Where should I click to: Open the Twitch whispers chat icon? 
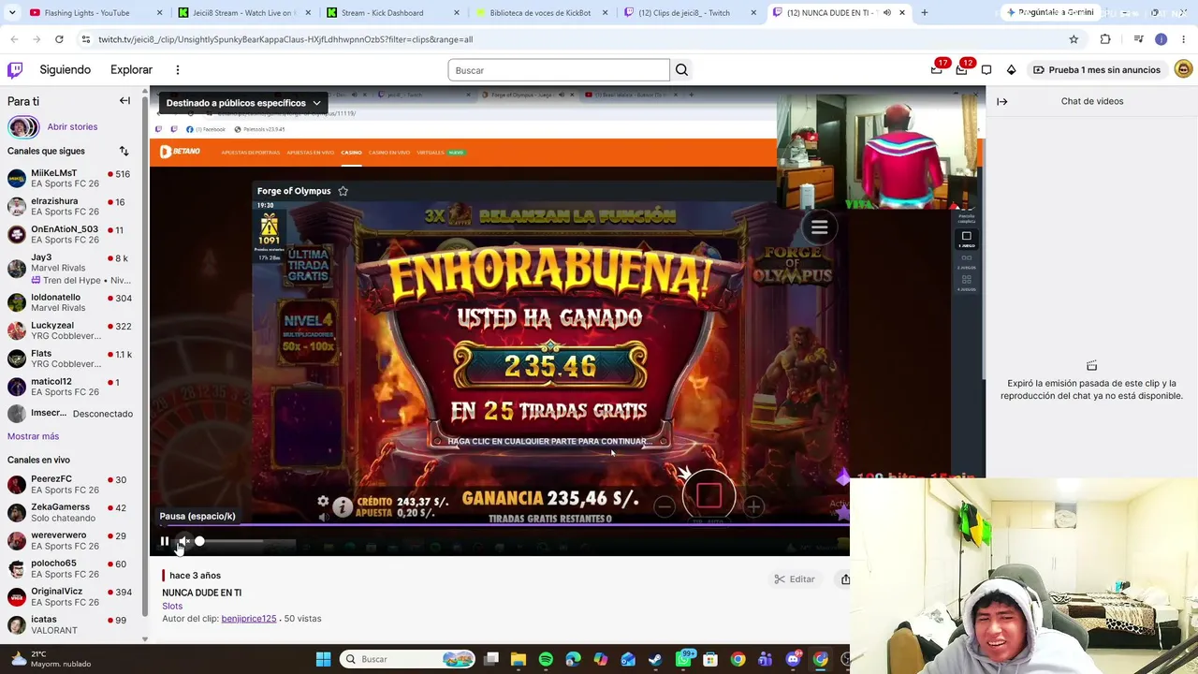pyautogui.click(x=986, y=70)
